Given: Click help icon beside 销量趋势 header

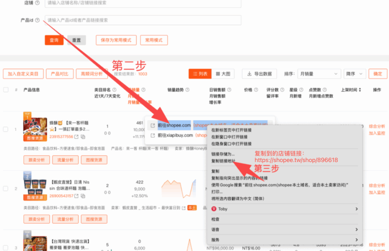Looking at the screenshot, I should (x=188, y=90).
